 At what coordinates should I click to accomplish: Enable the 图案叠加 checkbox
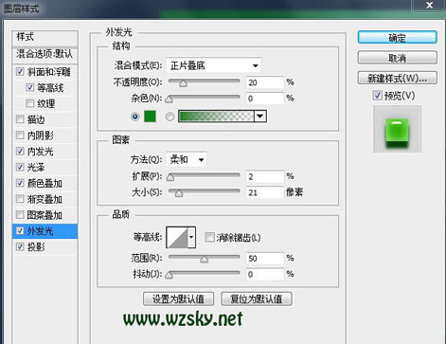[x=20, y=215]
